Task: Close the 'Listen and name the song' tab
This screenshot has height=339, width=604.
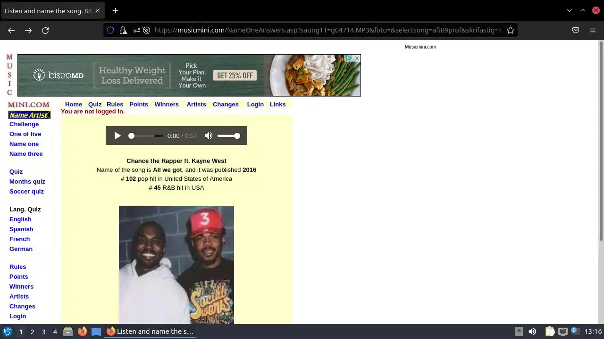Action: point(98,10)
